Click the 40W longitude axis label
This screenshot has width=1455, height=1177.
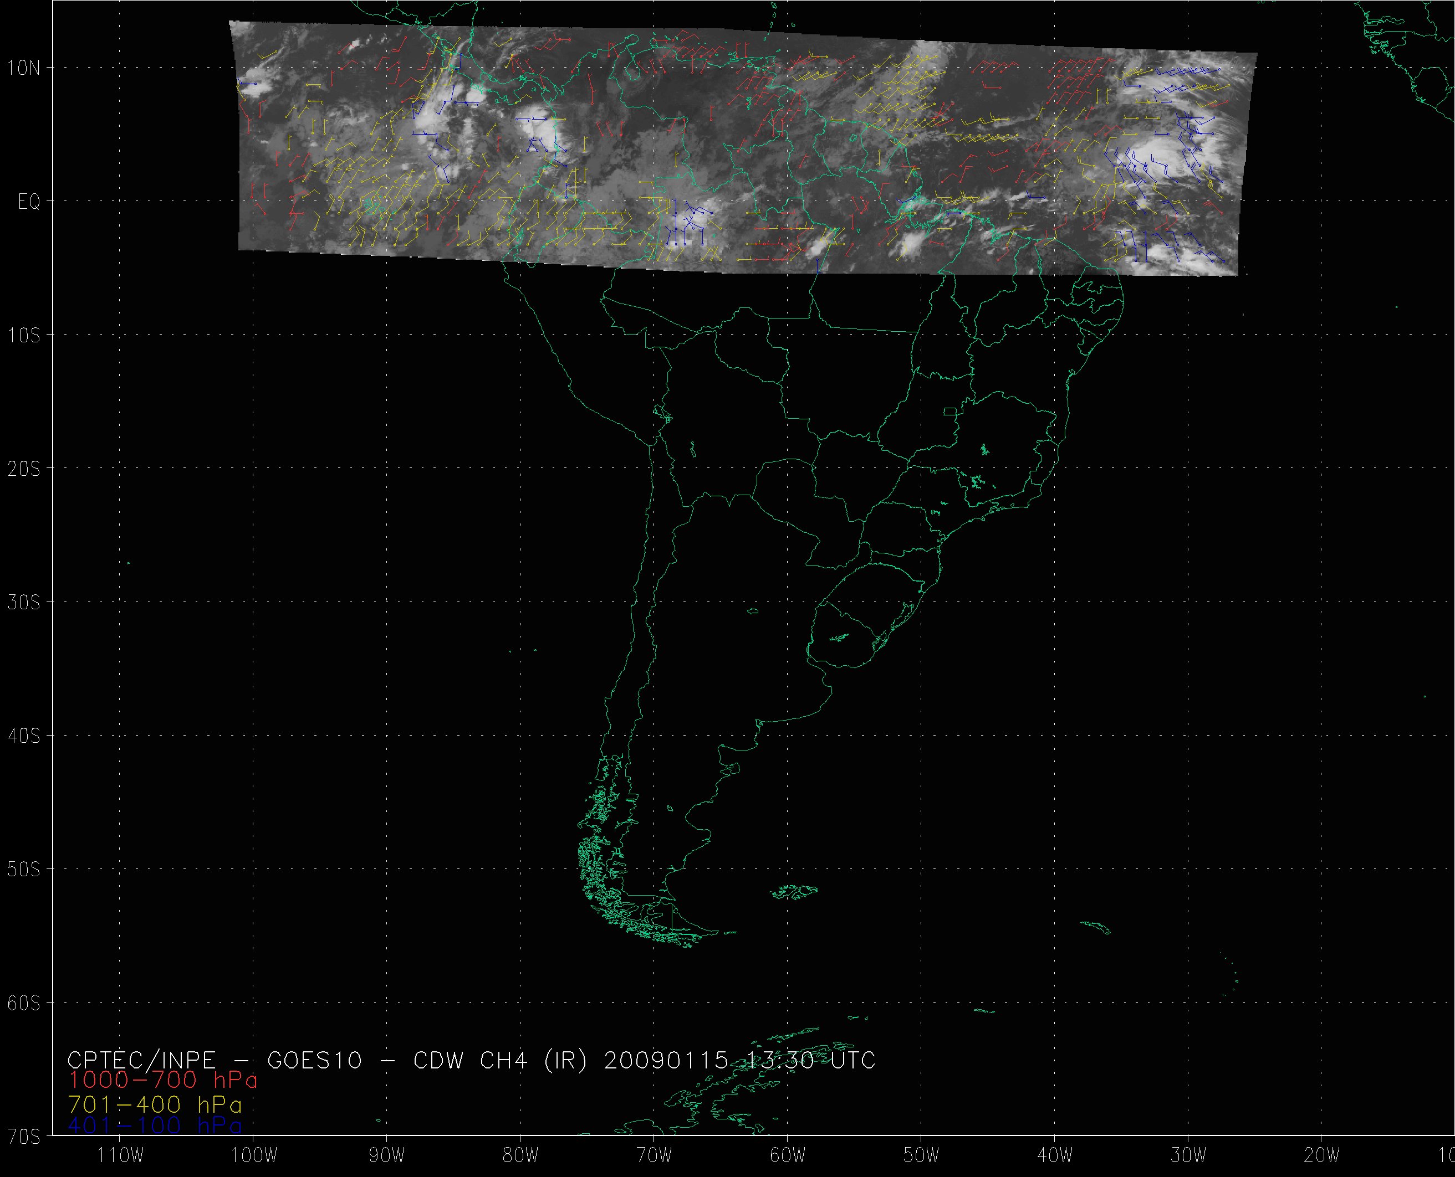[1055, 1155]
